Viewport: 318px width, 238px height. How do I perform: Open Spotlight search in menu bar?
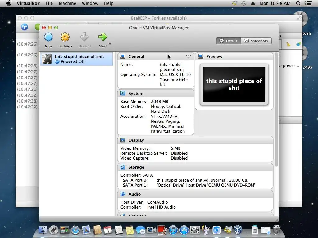pos(298,3)
